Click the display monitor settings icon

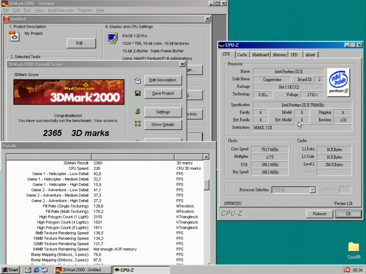(x=113, y=38)
